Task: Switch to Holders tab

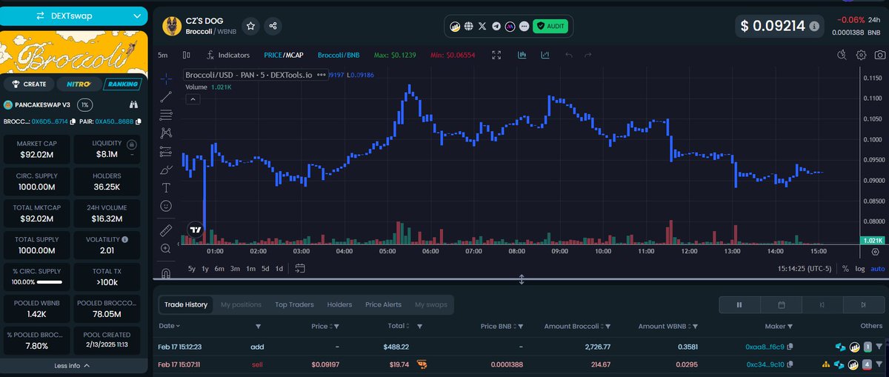Action: point(339,304)
